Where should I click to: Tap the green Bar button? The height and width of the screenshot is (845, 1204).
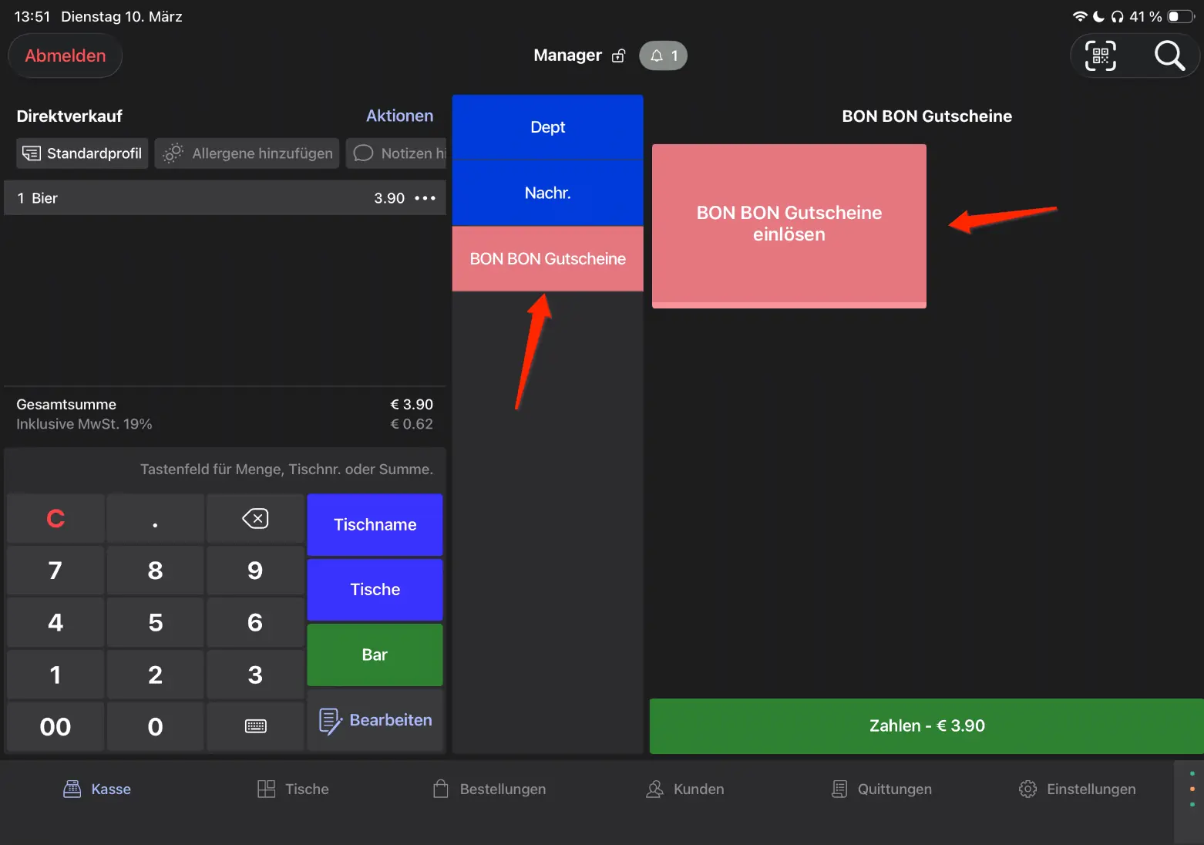pyautogui.click(x=375, y=655)
